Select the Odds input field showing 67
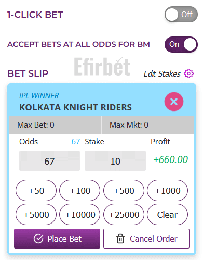Viewport: 203px width, 260px height. (x=49, y=160)
